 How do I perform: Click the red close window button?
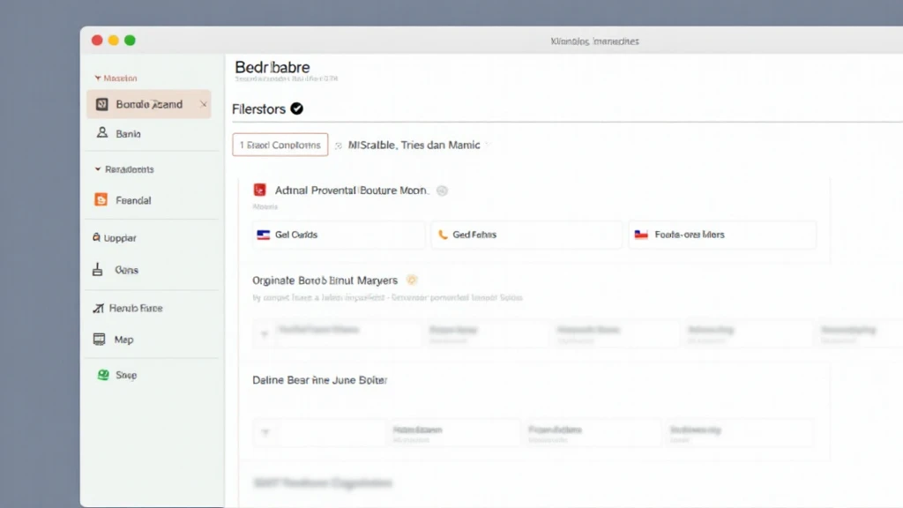point(97,41)
